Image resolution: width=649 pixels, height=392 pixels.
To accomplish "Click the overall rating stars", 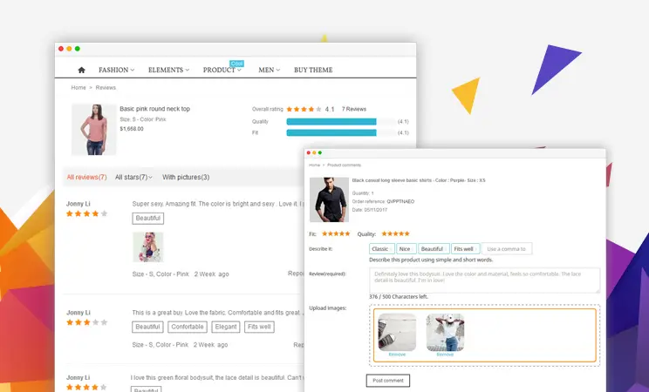I will 303,110.
